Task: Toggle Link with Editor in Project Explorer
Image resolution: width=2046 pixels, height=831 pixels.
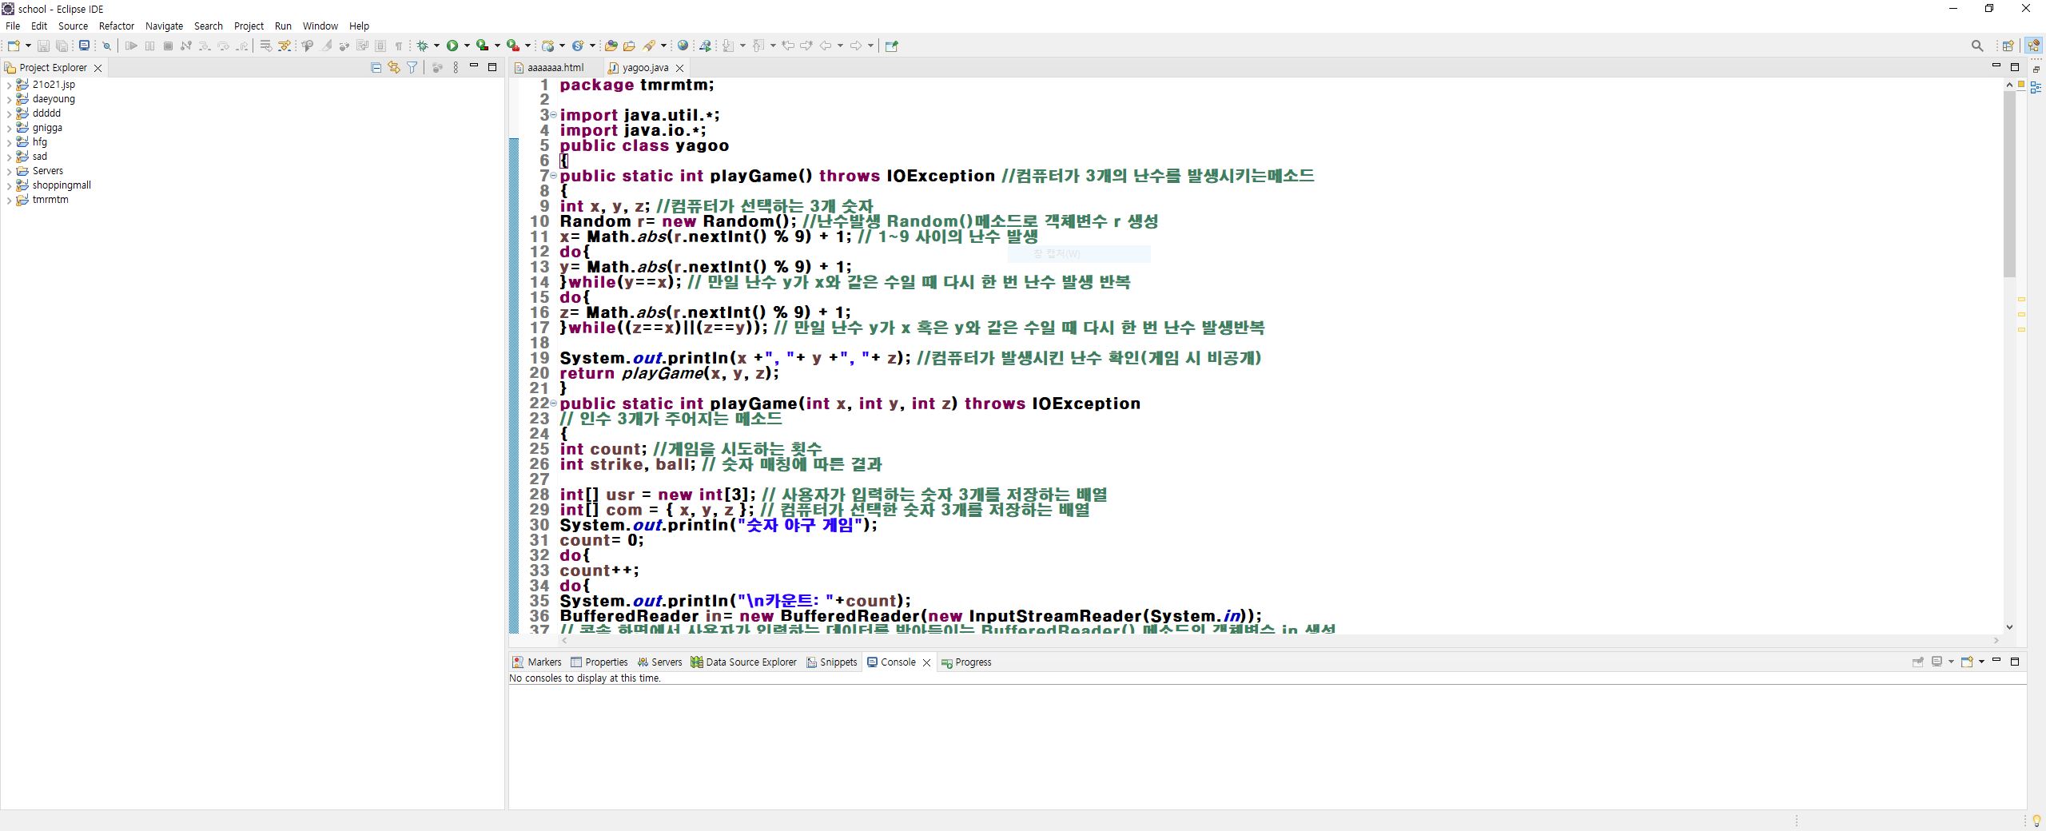Action: tap(393, 67)
